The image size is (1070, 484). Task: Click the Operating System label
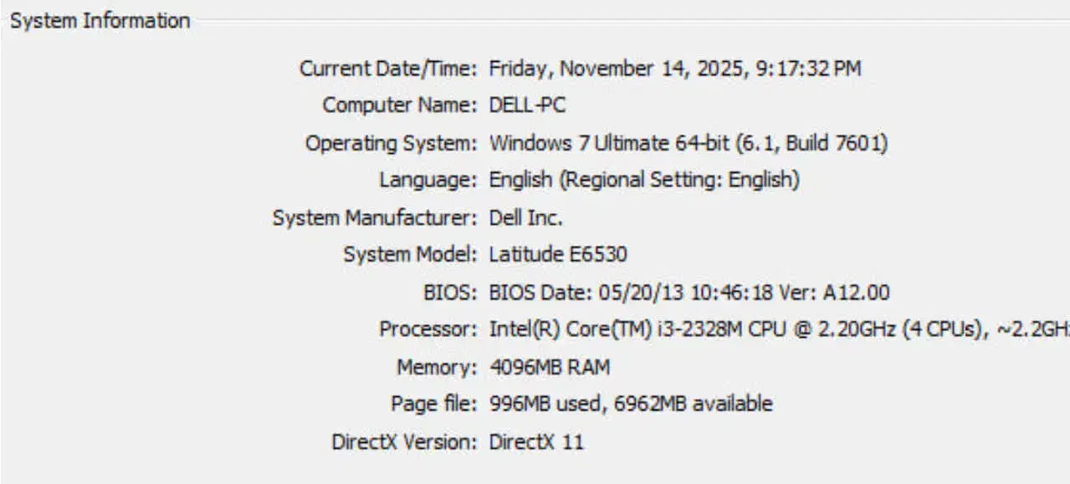391,144
